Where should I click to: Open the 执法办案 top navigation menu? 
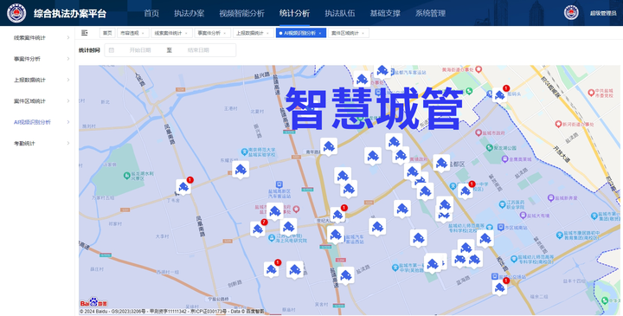click(189, 13)
